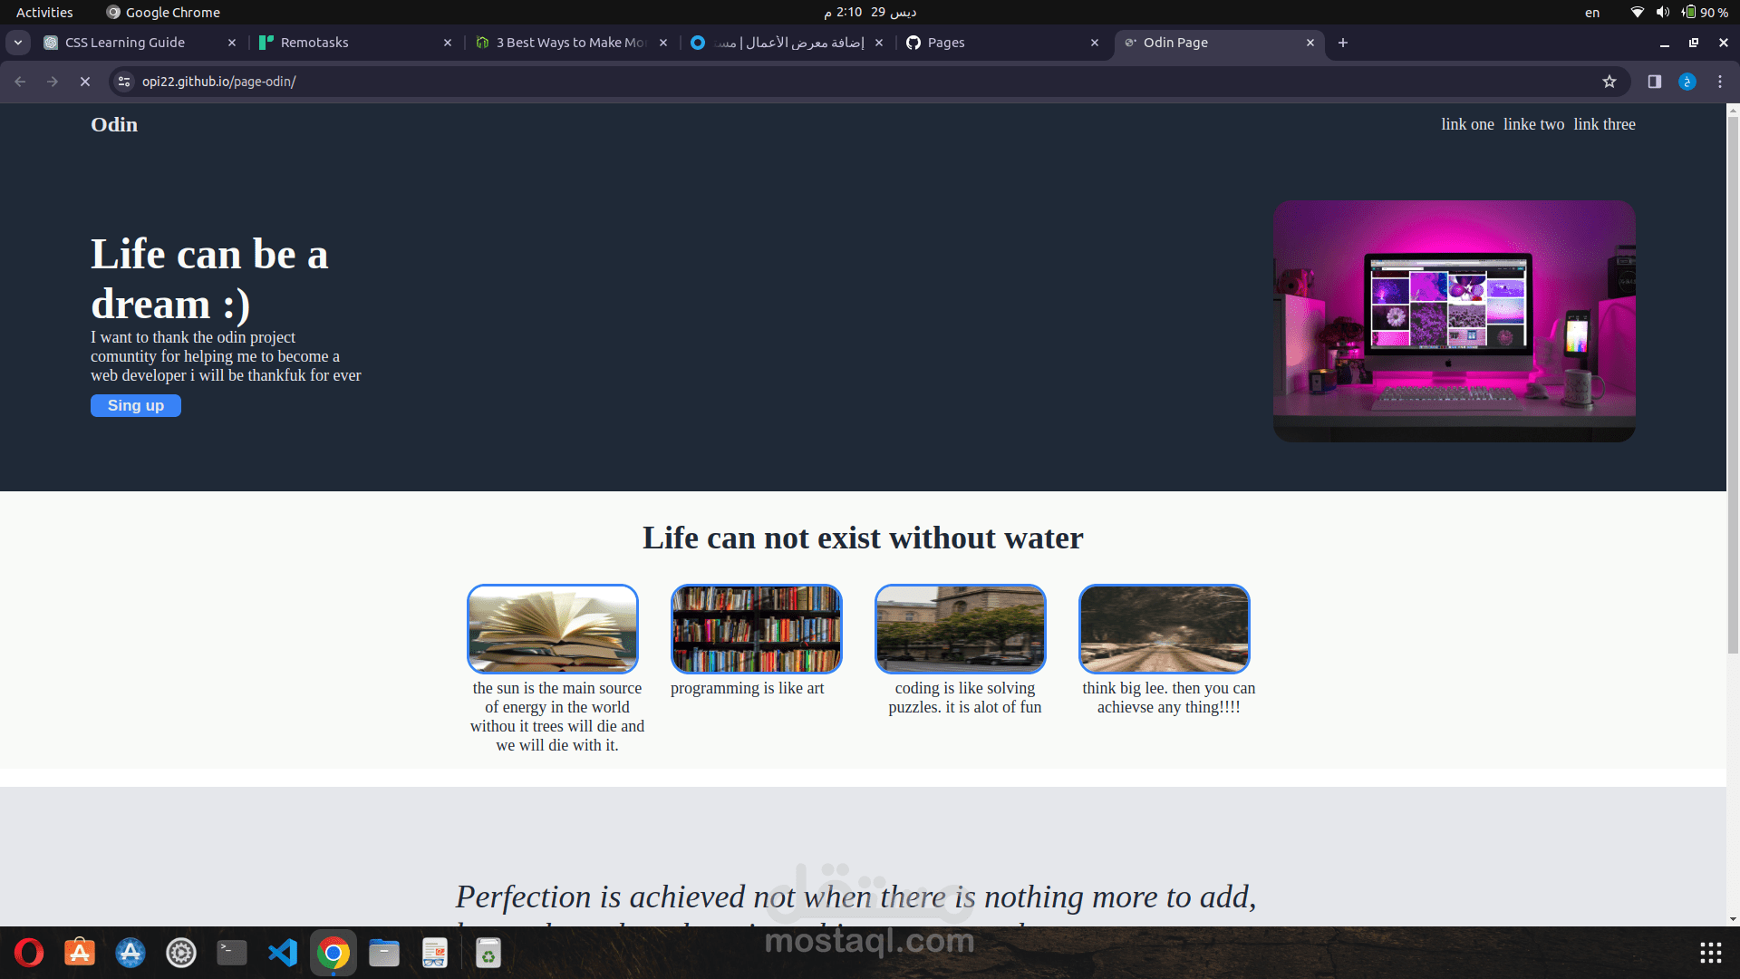Image resolution: width=1740 pixels, height=979 pixels.
Task: View site information icon in address bar
Action: [x=124, y=82]
